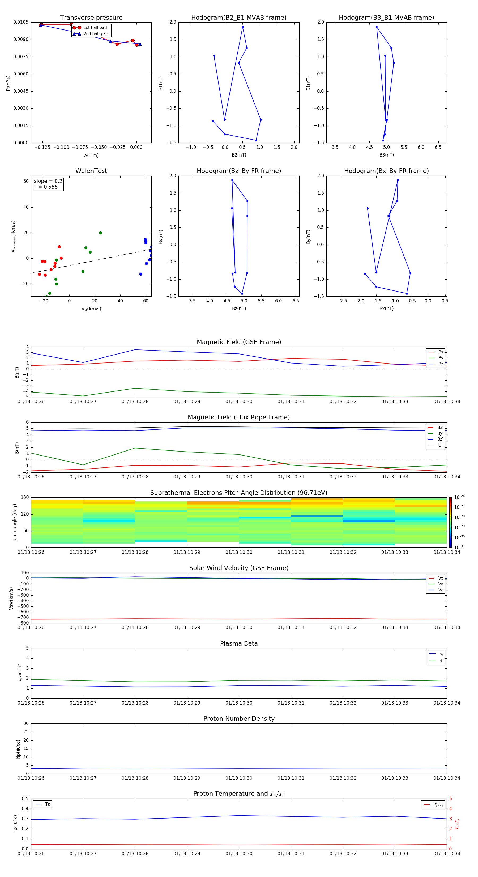Click the red Te/Tp right-axis label
The height and width of the screenshot is (877, 478).
click(457, 824)
